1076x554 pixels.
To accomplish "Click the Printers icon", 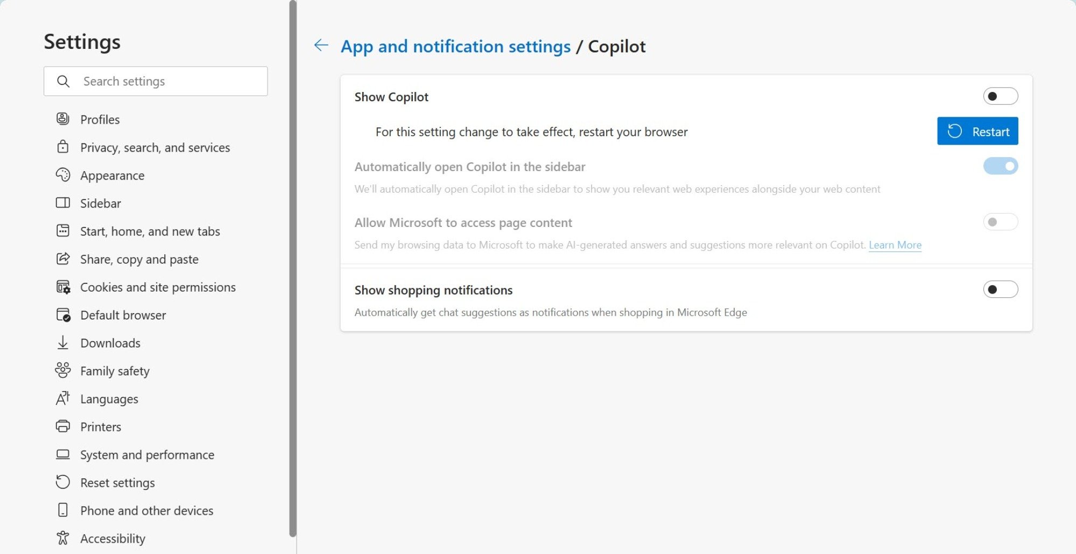I will [63, 427].
